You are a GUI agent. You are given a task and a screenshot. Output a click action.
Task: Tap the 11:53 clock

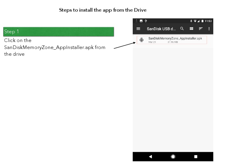[208, 21]
